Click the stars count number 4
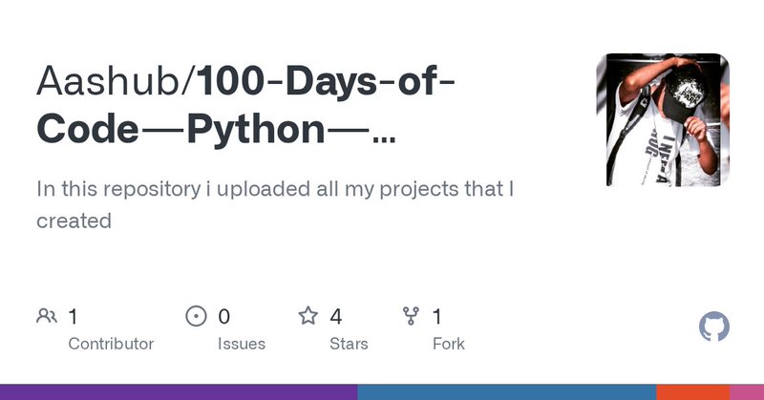Screen dimensions: 764x400 [336, 316]
